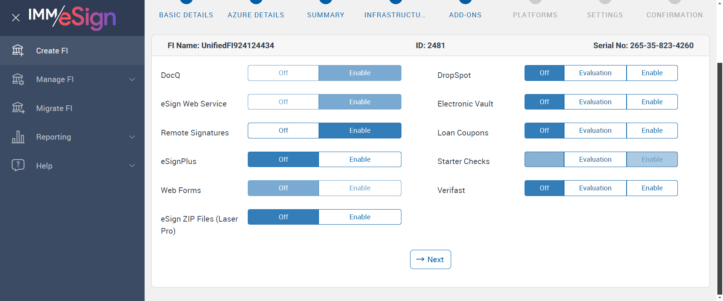Screen dimensions: 723x301
Task: Set Web Forms to Off
Action: [283, 188]
